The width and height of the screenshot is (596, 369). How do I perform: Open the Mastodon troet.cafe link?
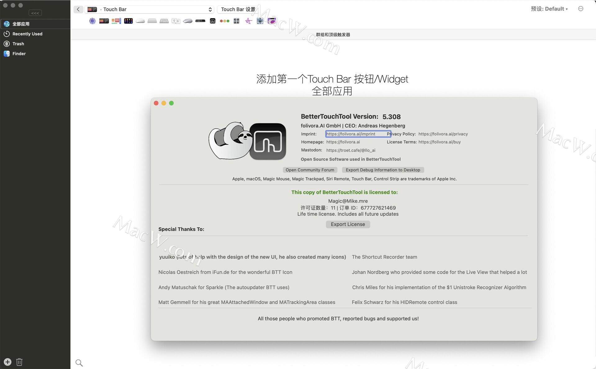[x=351, y=150]
